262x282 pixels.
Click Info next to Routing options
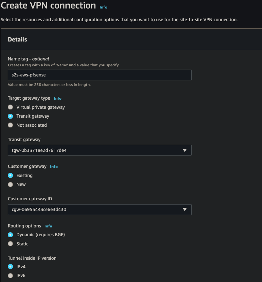coord(48,226)
